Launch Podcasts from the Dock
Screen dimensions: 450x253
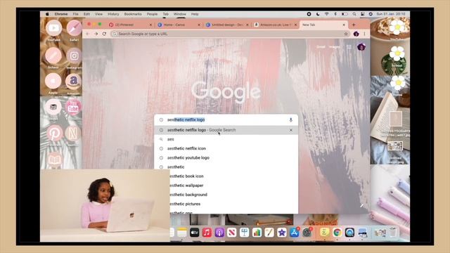pyautogui.click(x=219, y=233)
